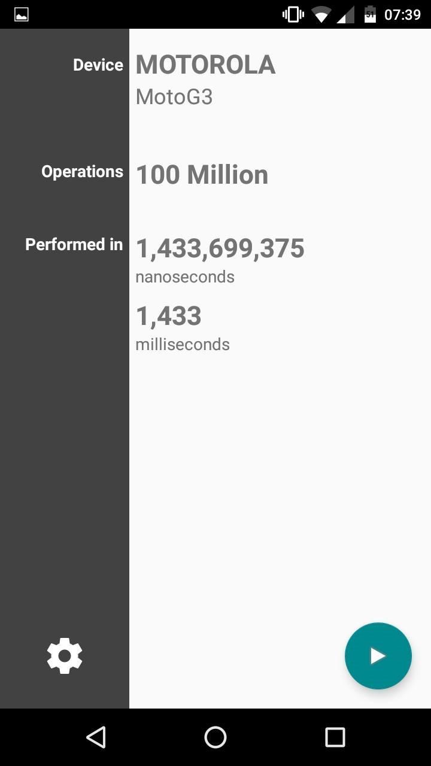Tap the Android home circle icon
Viewport: 431px width, 766px height.
click(x=215, y=737)
